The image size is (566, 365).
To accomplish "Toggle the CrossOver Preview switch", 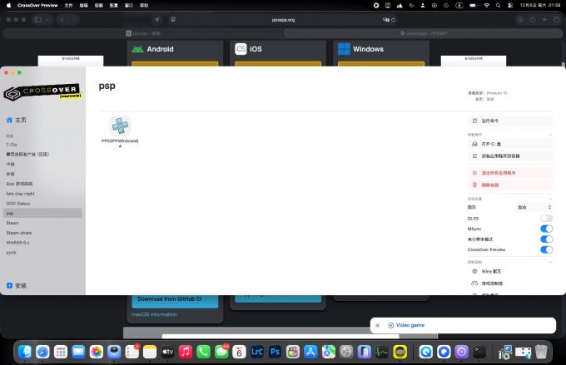I will [546, 249].
